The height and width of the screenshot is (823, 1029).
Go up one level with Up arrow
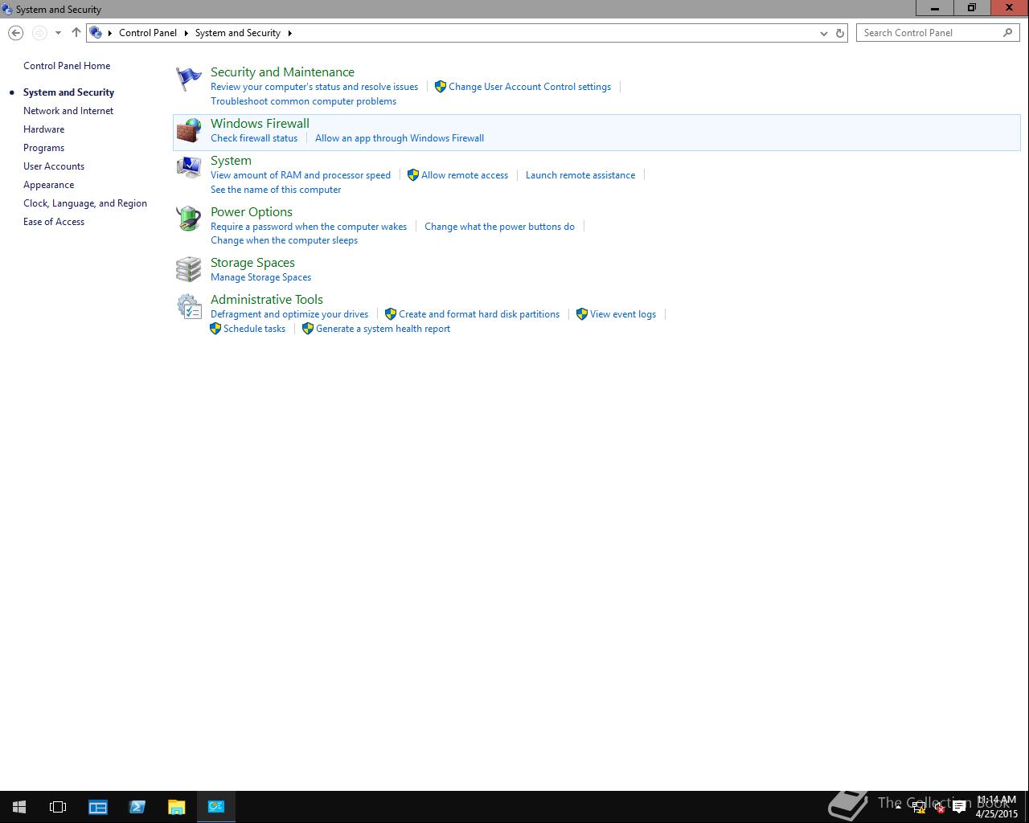[x=76, y=33]
